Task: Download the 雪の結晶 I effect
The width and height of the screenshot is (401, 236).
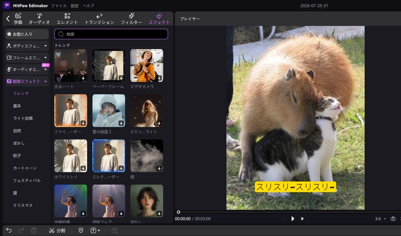Action: pos(121,123)
